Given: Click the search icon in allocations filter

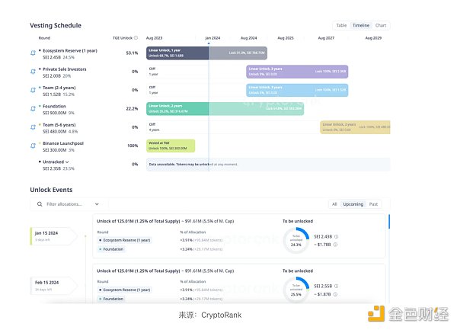Looking at the screenshot, I should tap(40, 204).
